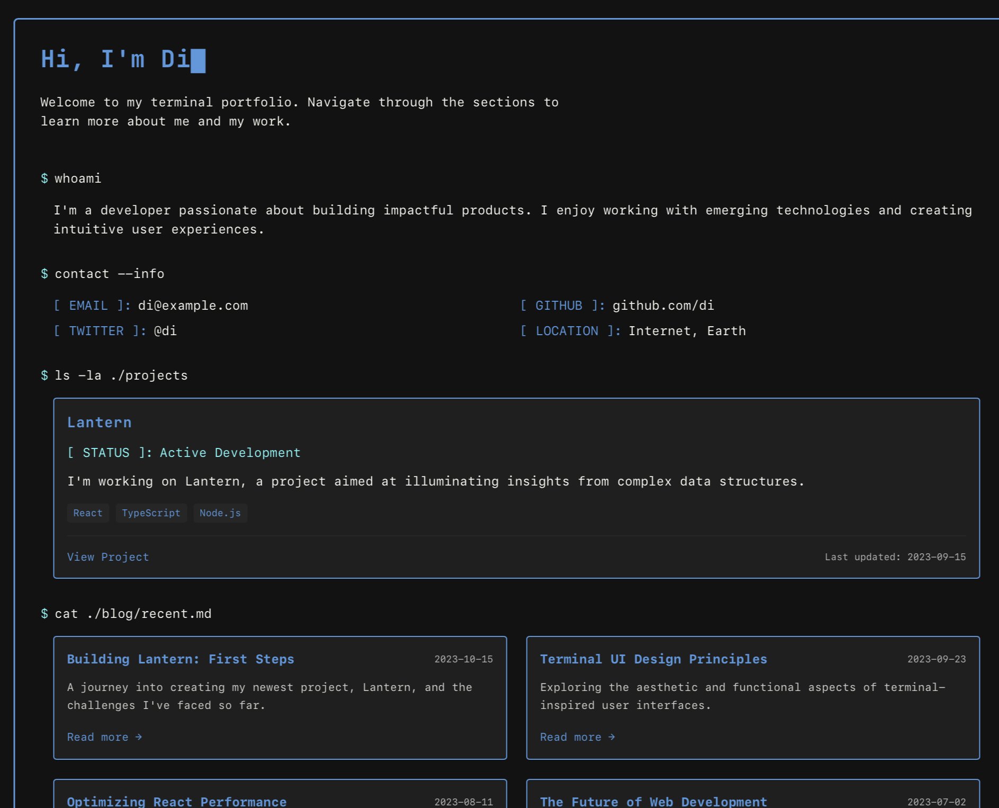Click Read more under Building Lantern post
This screenshot has width=999, height=808.
(104, 737)
